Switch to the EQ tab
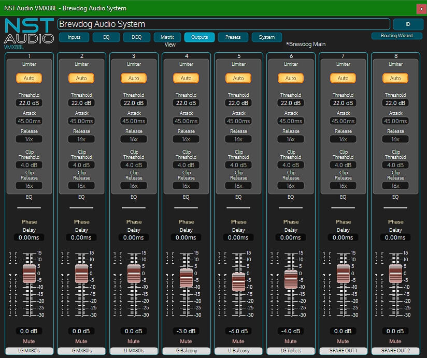The height and width of the screenshot is (358, 427). (x=106, y=37)
